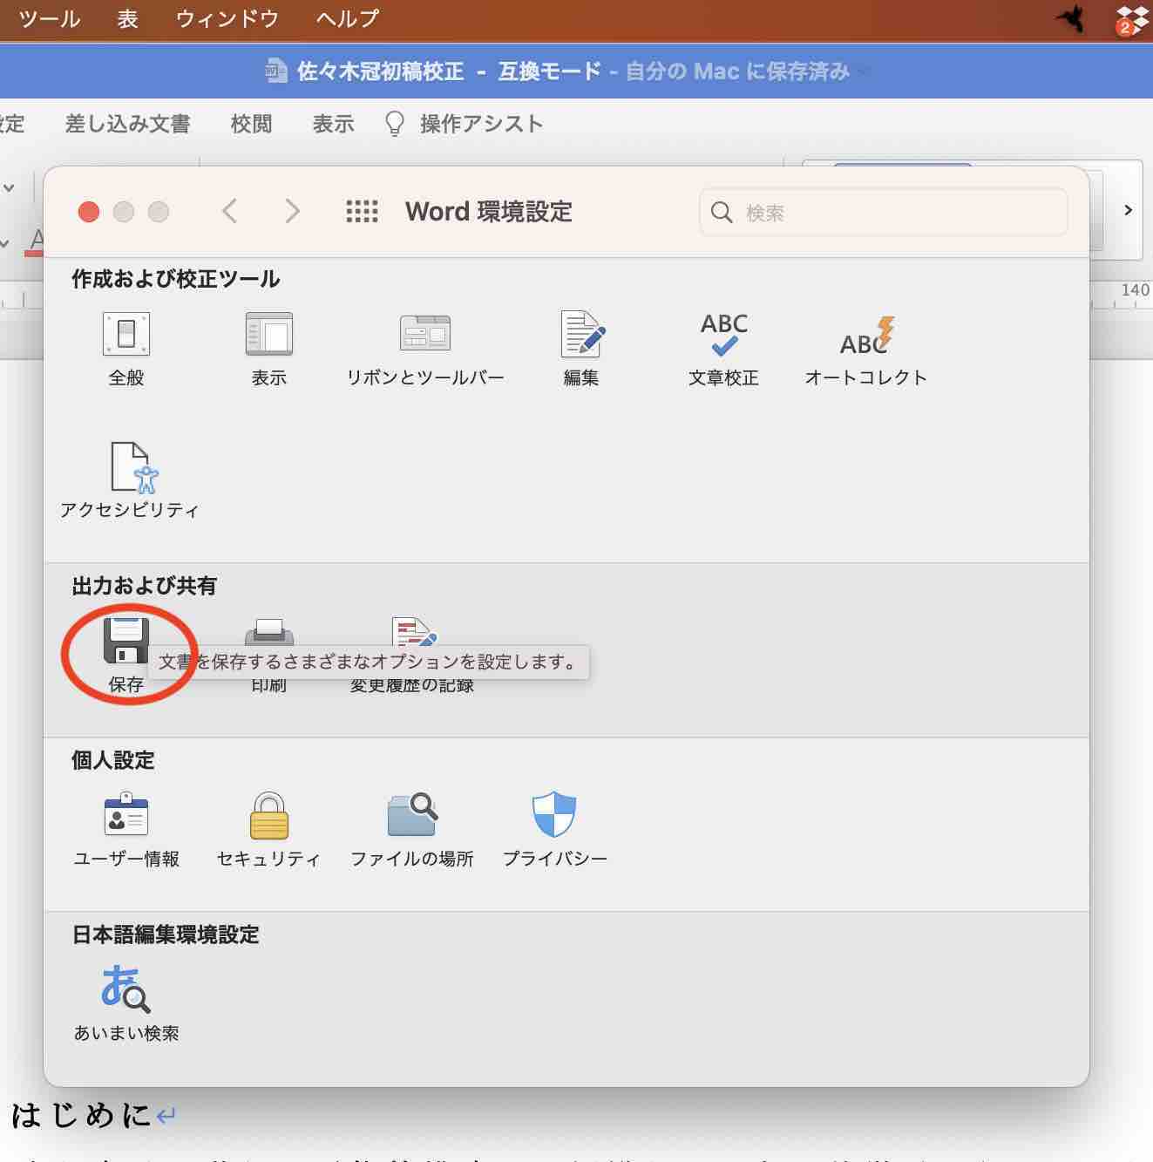Screen dimensions: 1153x1162
Task: Click the はじめに heading in document
Action: [x=81, y=1114]
